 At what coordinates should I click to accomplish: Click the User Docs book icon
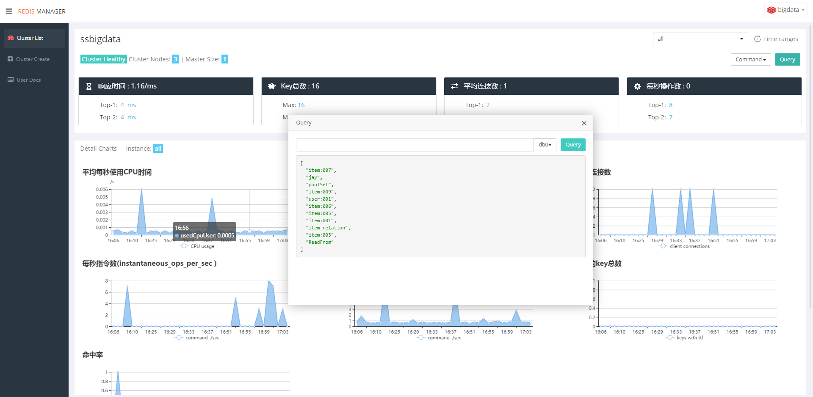click(x=11, y=80)
